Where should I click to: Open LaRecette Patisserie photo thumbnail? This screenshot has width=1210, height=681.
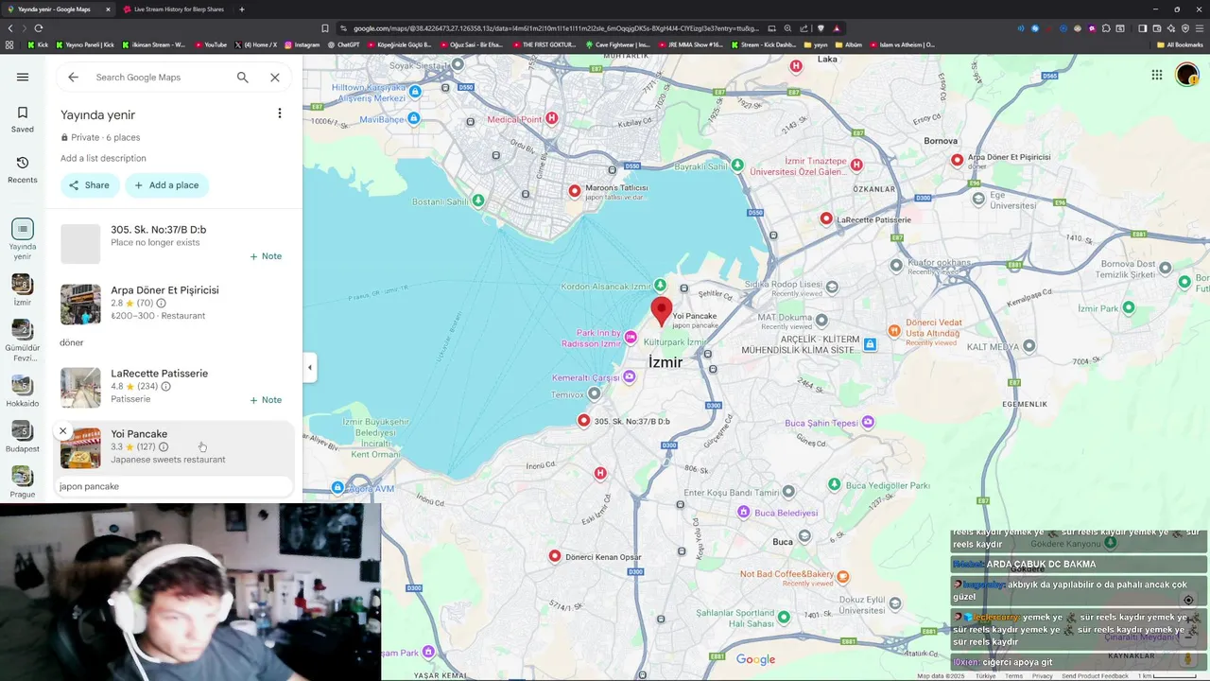pyautogui.click(x=80, y=388)
